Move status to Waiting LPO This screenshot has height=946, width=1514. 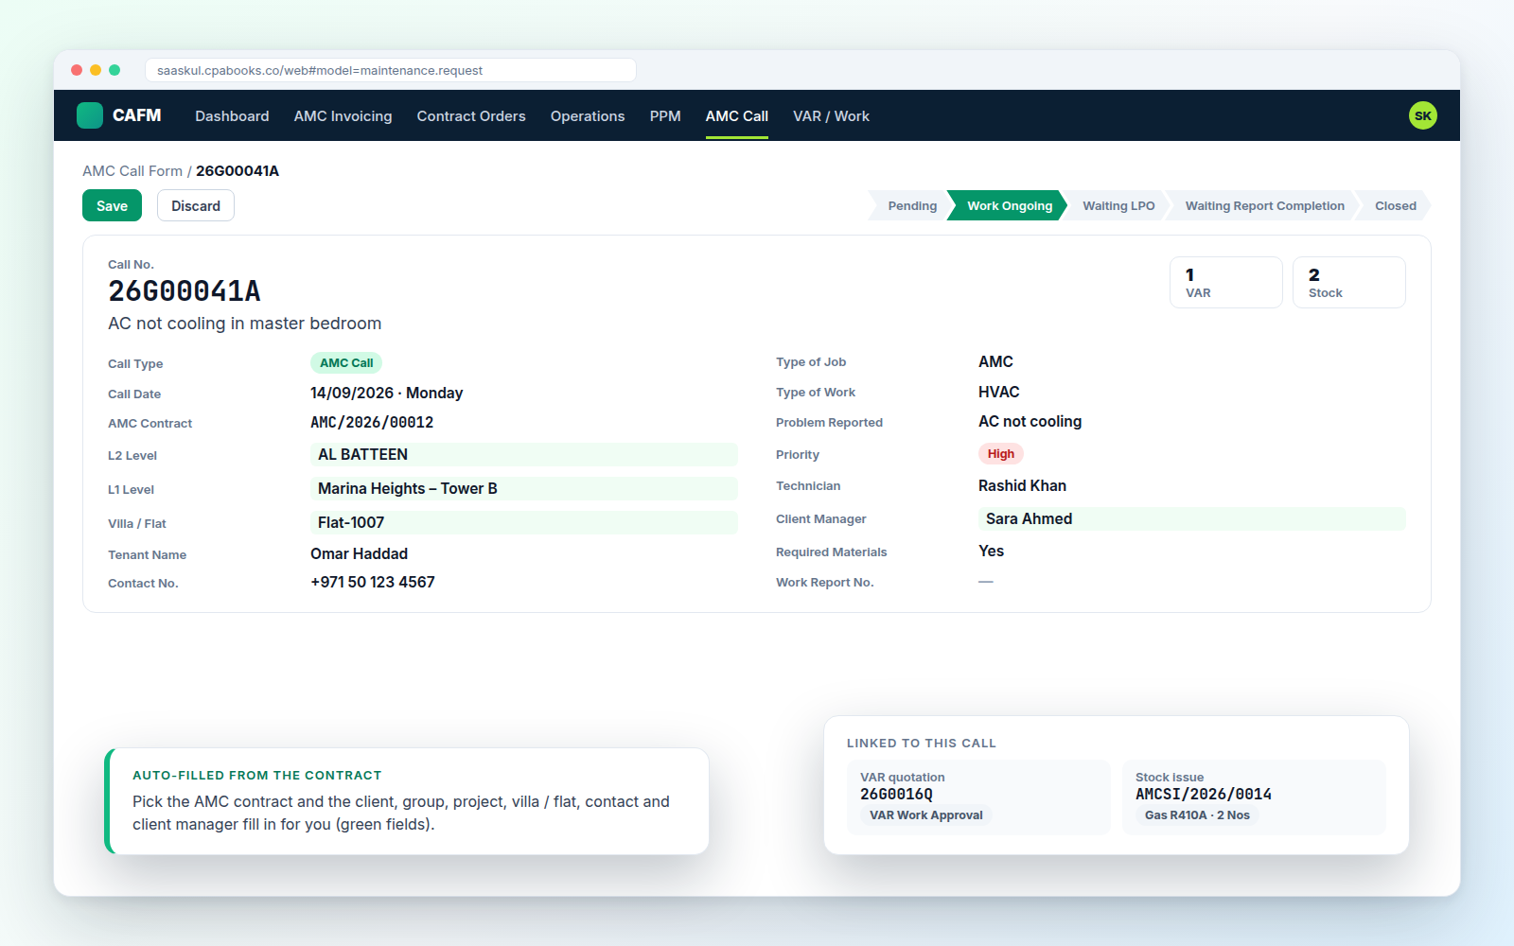click(1118, 205)
